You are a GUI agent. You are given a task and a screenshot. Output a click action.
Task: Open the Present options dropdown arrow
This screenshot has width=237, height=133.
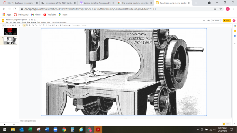click(221, 21)
